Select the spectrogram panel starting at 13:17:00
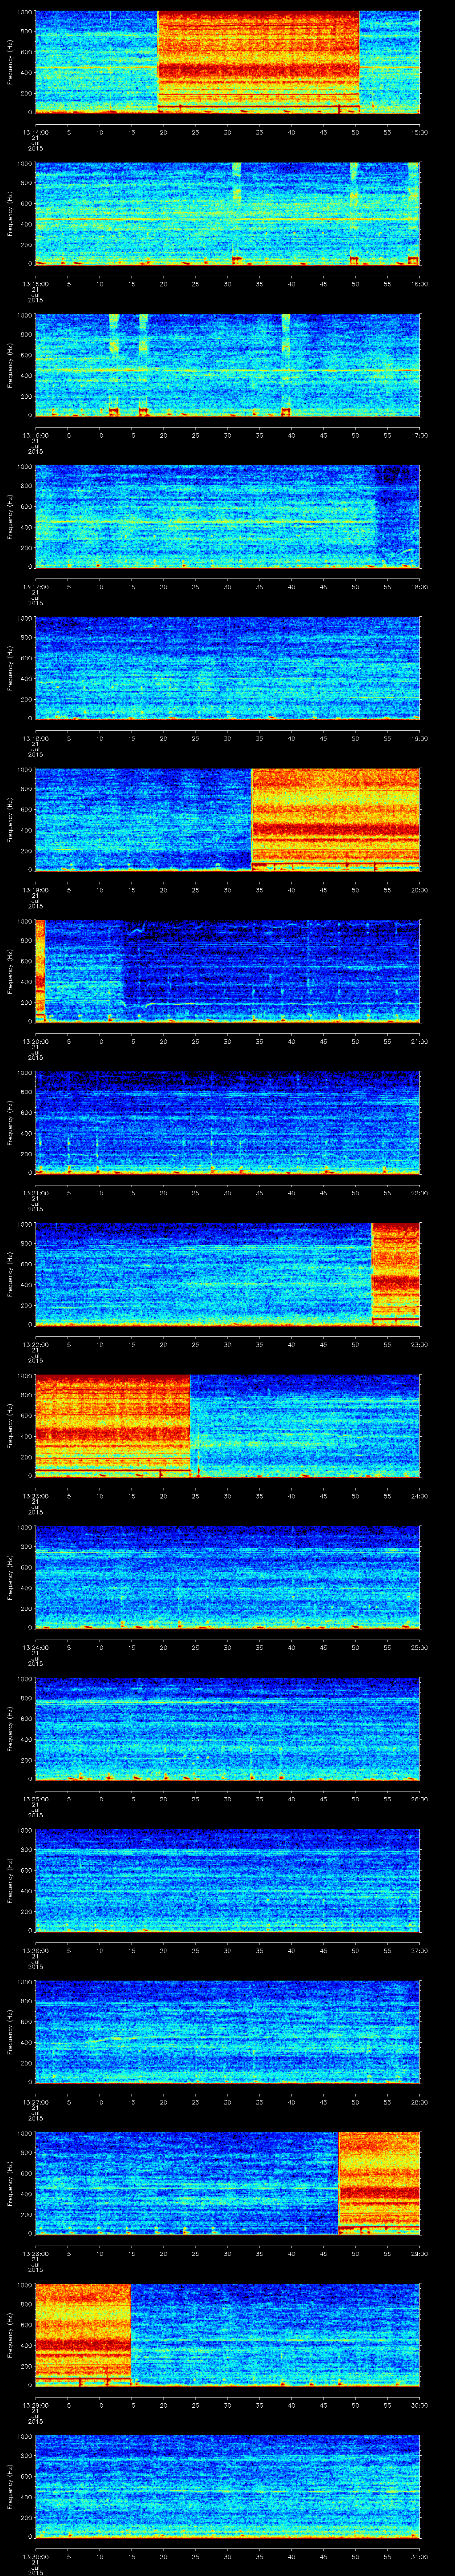This screenshot has height=2576, width=455. [227, 516]
